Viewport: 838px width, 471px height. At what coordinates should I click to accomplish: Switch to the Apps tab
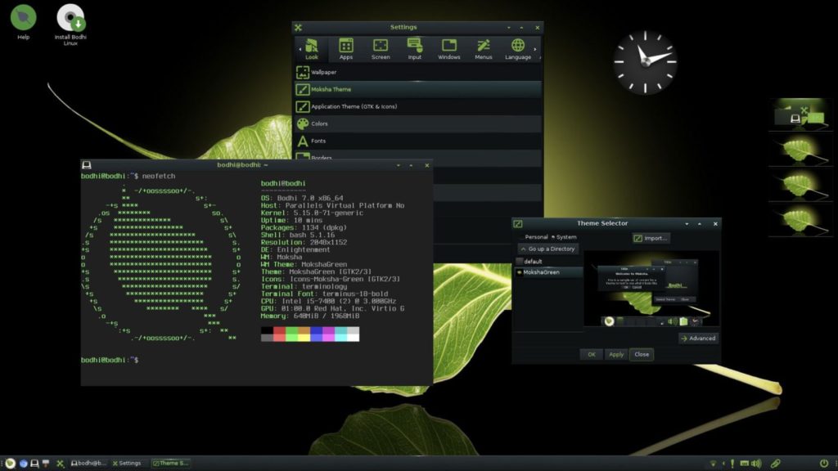(x=345, y=47)
